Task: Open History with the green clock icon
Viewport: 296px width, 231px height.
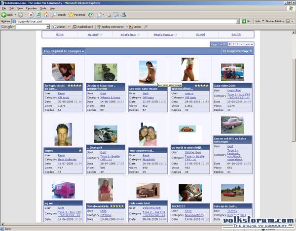Action: pos(91,15)
